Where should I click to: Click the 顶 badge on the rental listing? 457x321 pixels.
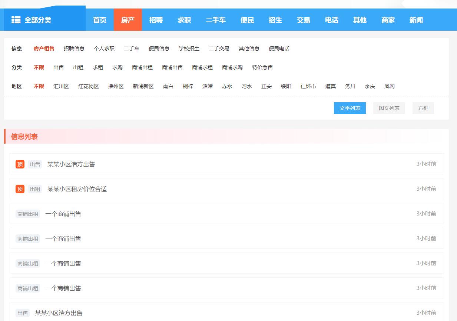20,189
